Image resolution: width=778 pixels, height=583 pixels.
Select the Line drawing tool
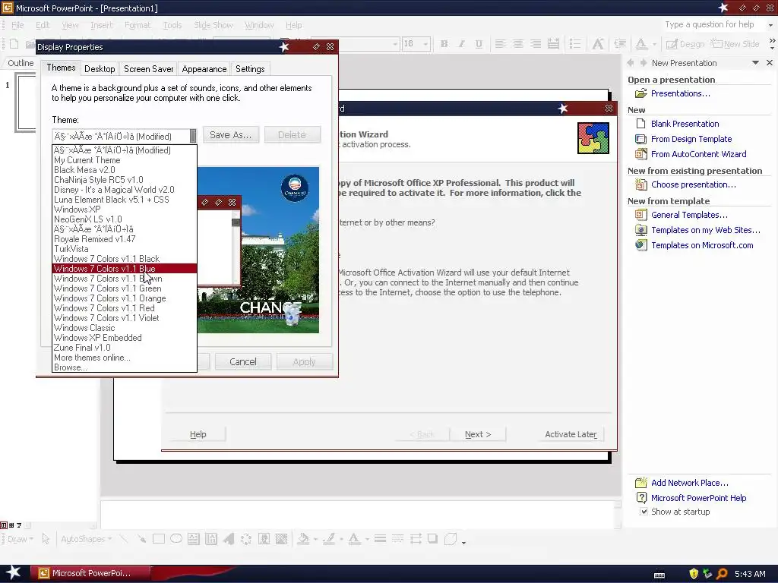pos(124,539)
